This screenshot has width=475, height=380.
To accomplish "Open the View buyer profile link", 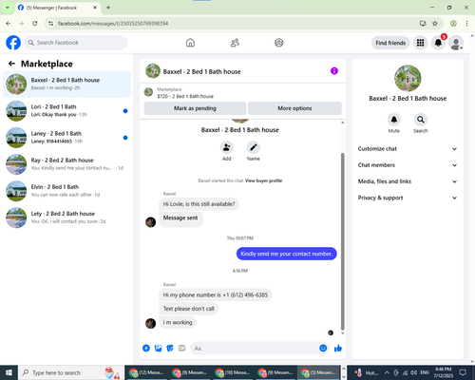I will pyautogui.click(x=263, y=180).
